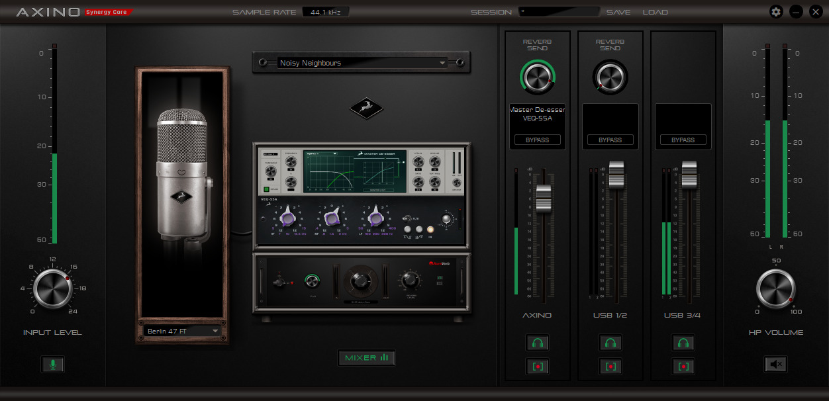The image size is (829, 401).
Task: Arm the record icon on the USB 1/2 channel
Action: tap(610, 366)
